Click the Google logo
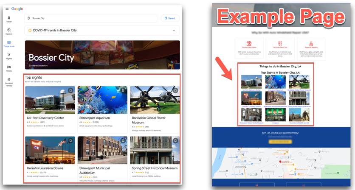The image size is (355, 190). point(17,9)
